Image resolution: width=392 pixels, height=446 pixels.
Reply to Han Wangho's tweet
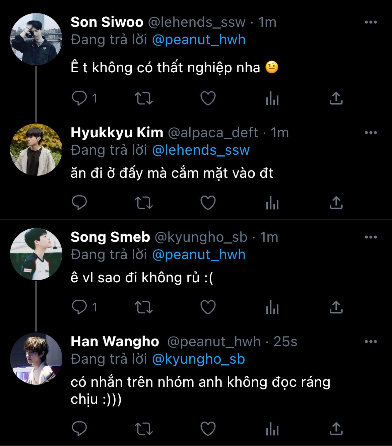tap(79, 428)
